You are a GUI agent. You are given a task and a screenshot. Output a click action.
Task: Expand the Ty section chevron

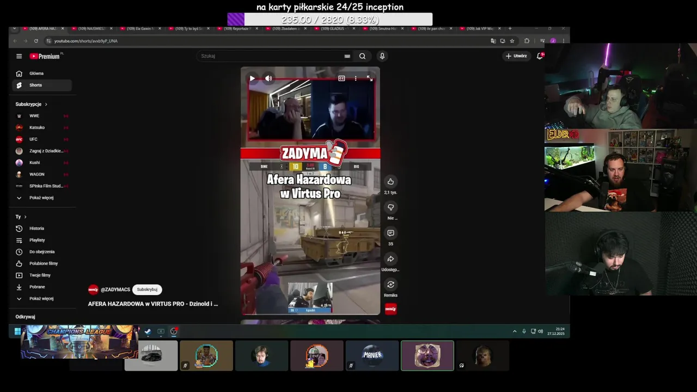point(25,217)
